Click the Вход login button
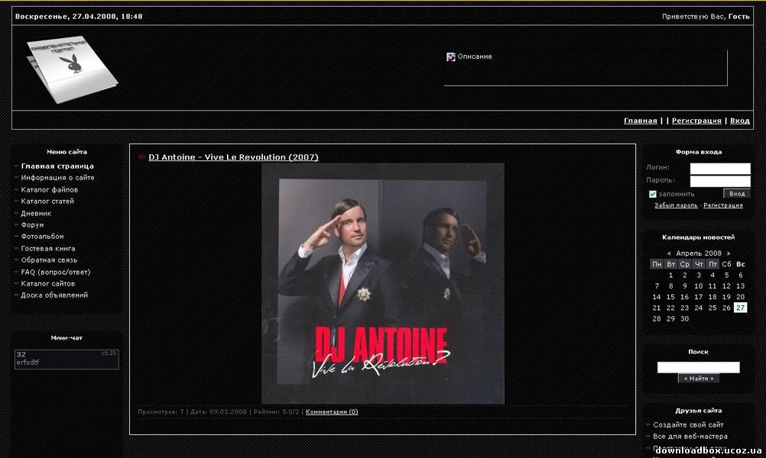The image size is (766, 458). 737,194
